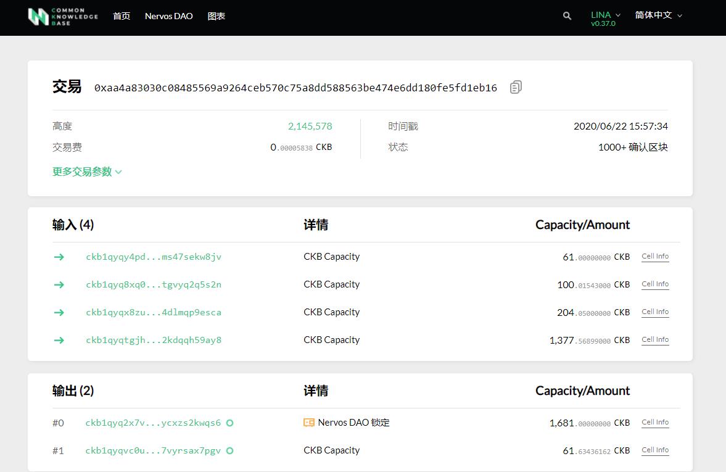Click the green arrow beside ckb1qyqy4pd...ms47sekw8jv
This screenshot has height=472, width=726.
[x=59, y=257]
